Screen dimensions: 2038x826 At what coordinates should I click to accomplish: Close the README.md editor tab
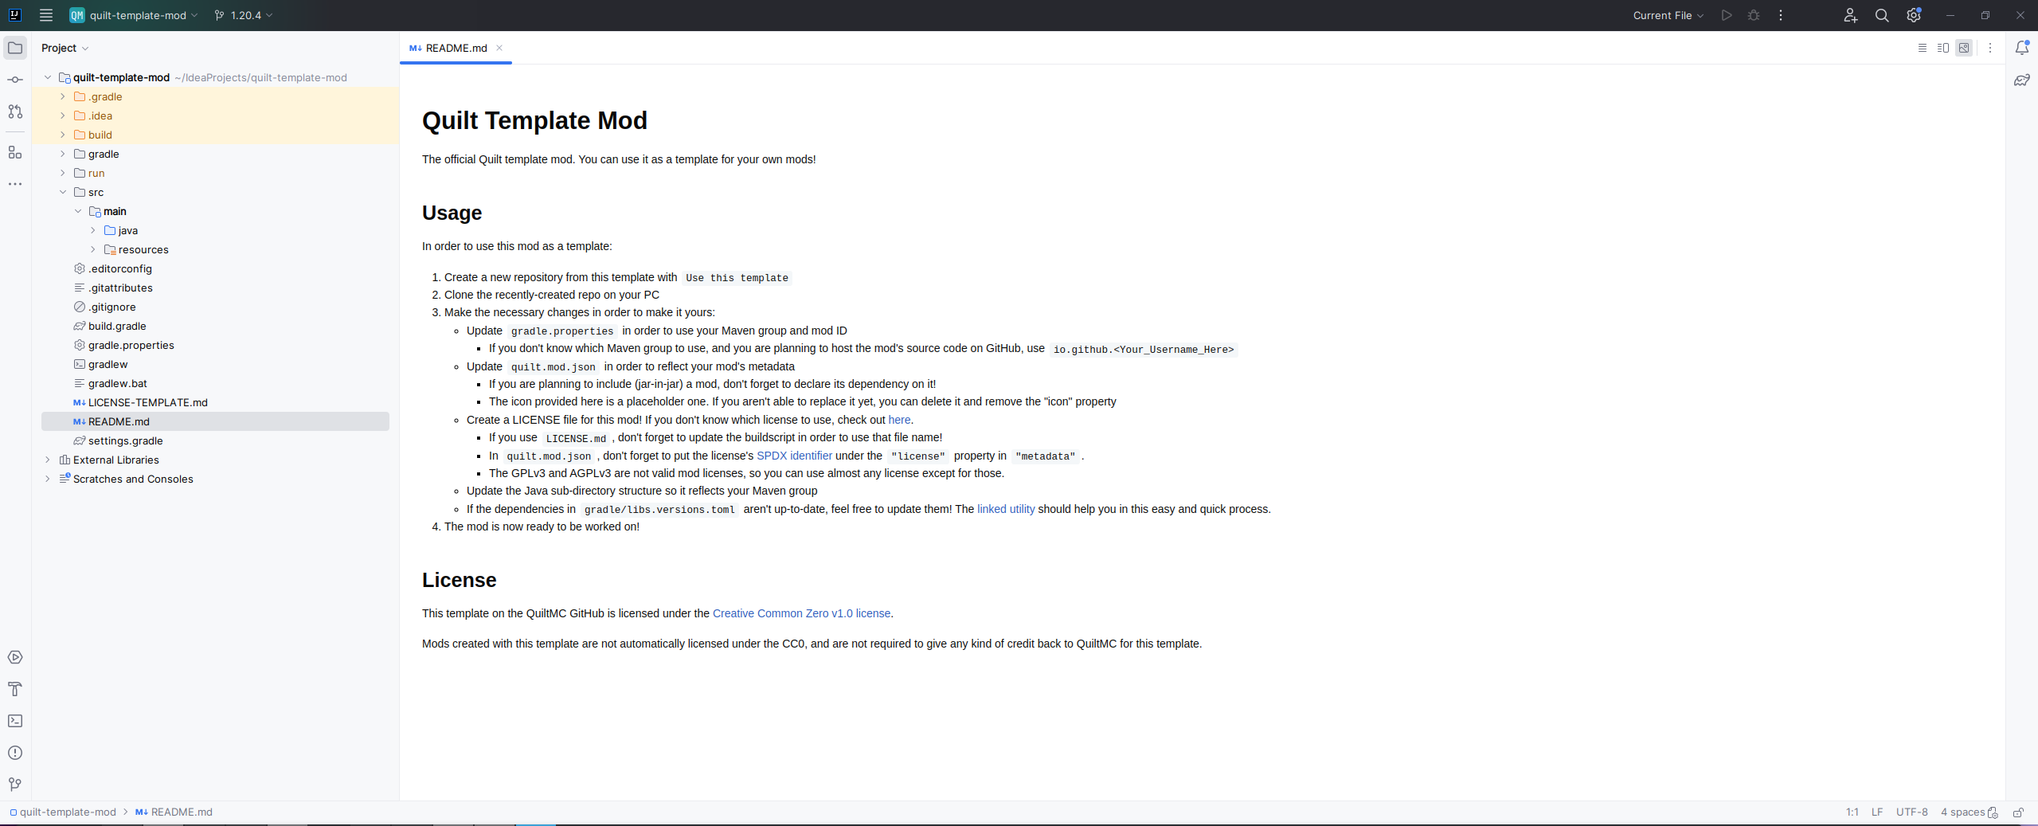tap(499, 48)
